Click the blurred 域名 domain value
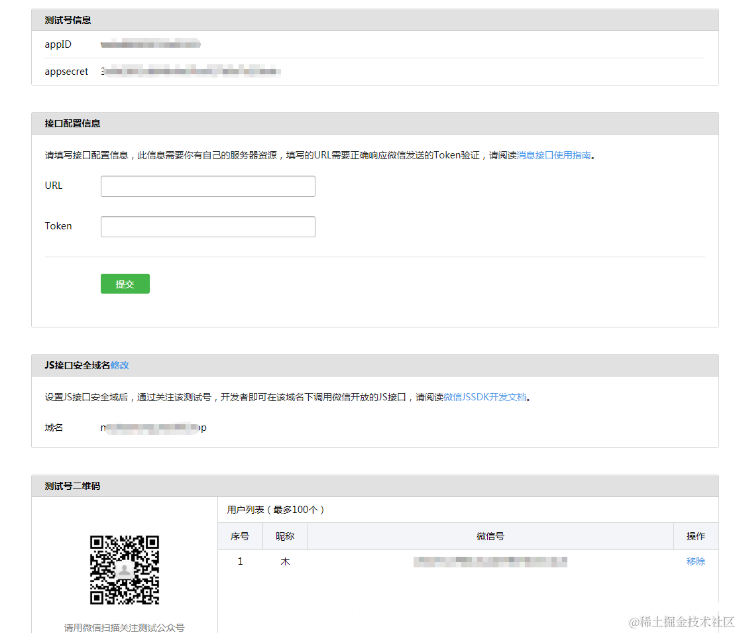The height and width of the screenshot is (633, 739). pos(154,428)
